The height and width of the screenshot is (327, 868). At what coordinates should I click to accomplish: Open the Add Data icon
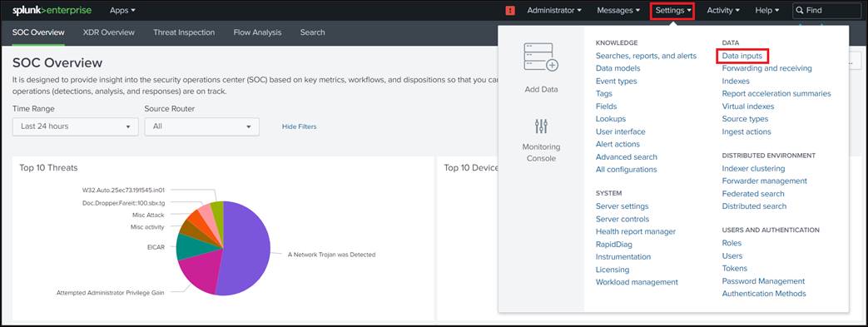(541, 57)
